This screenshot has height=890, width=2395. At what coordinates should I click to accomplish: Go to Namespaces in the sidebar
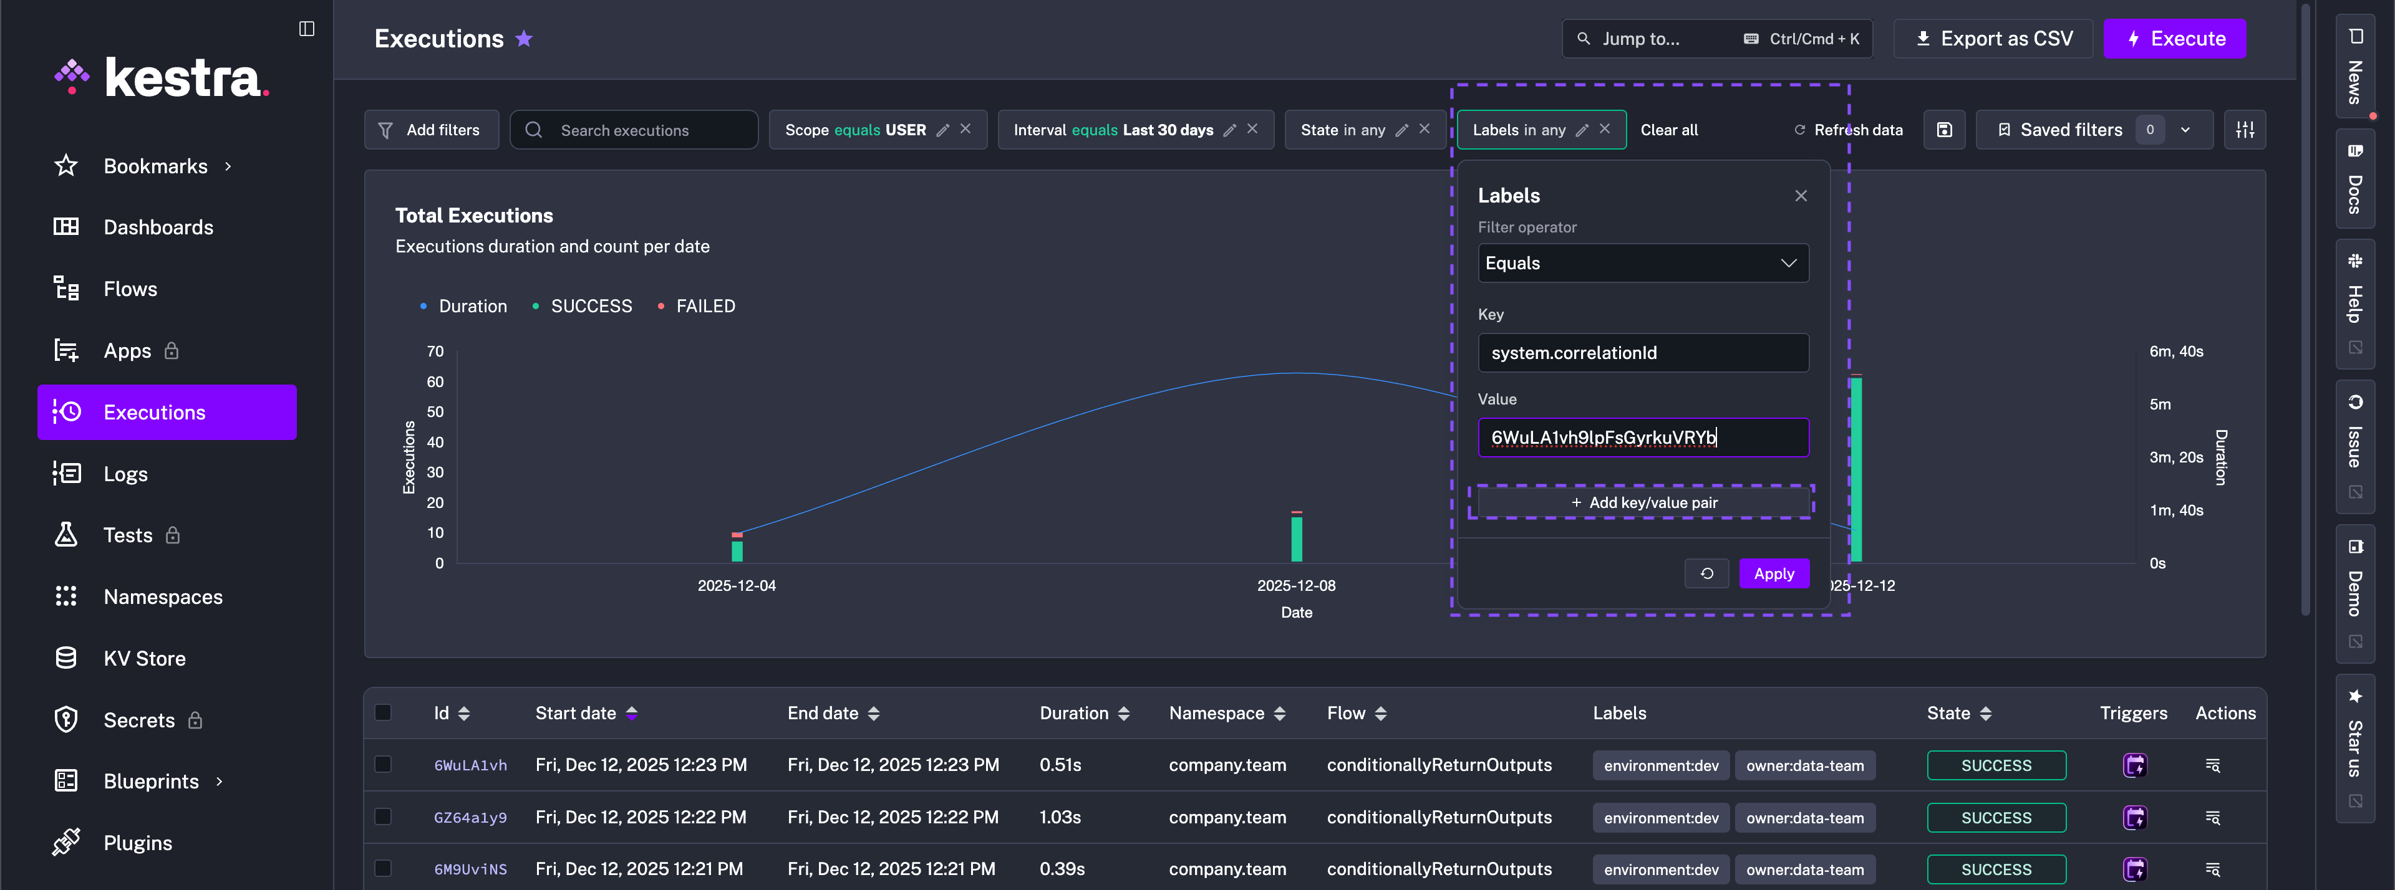pyautogui.click(x=163, y=596)
